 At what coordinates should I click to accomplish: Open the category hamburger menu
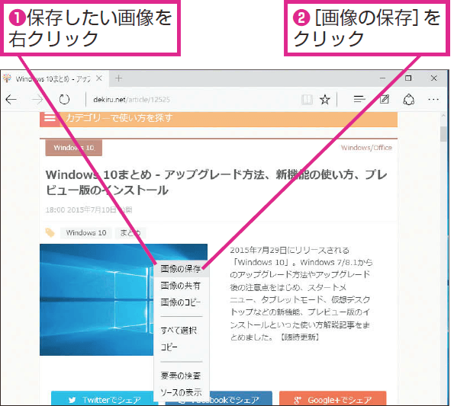50,118
